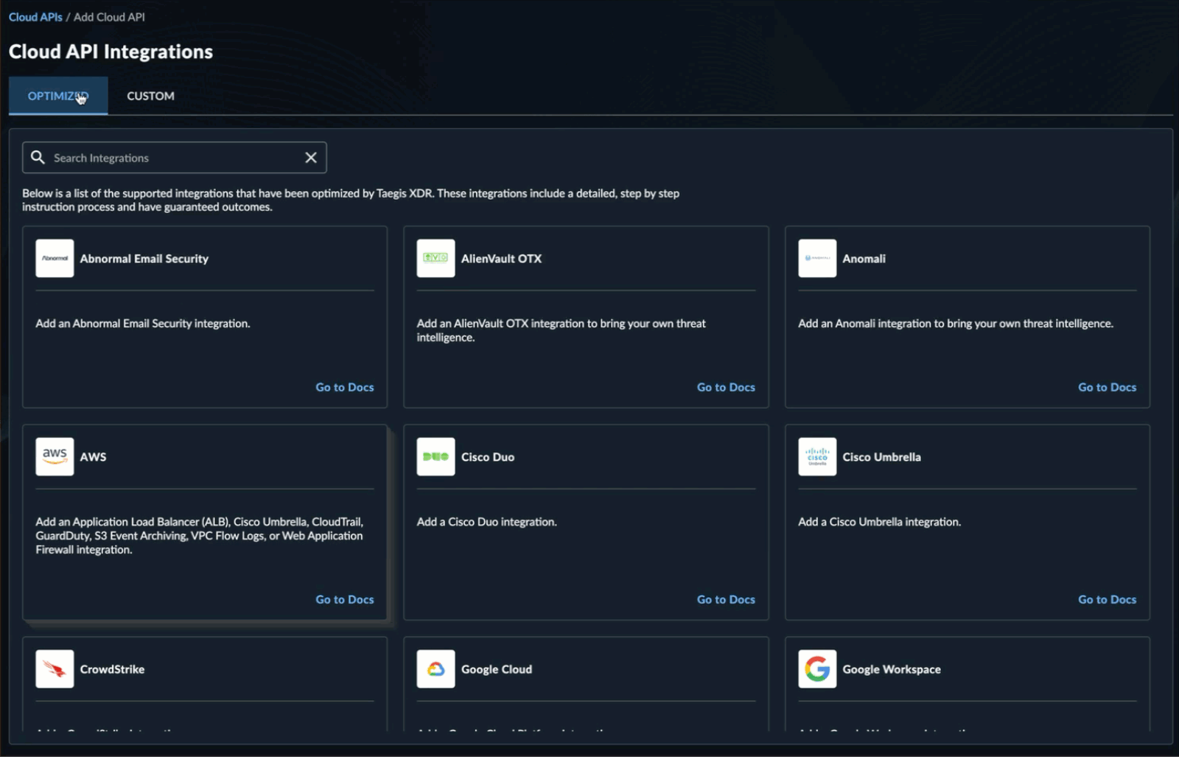The width and height of the screenshot is (1179, 757).
Task: Click the Abnormal Email Security logo
Action: 55,259
